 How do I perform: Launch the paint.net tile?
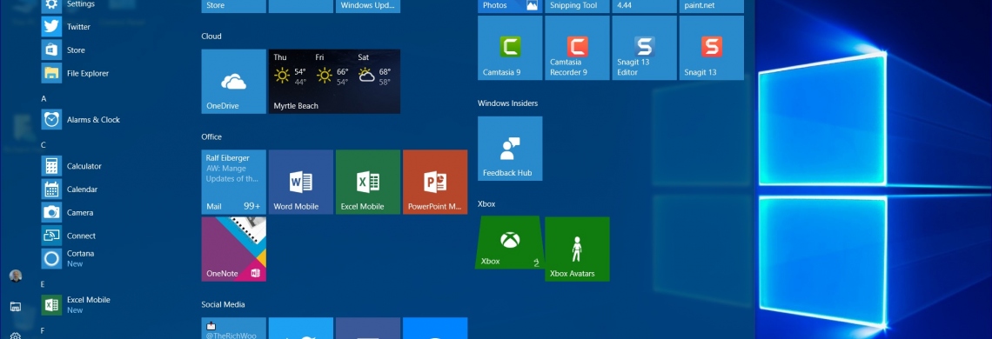(x=711, y=6)
